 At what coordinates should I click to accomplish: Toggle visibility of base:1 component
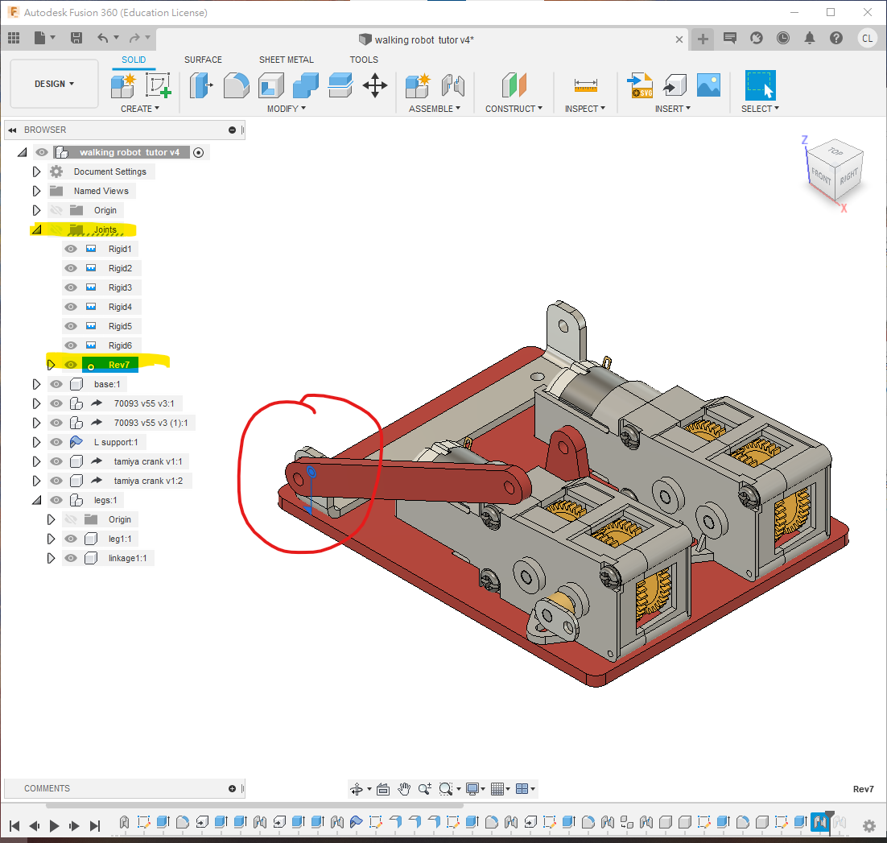click(x=56, y=384)
